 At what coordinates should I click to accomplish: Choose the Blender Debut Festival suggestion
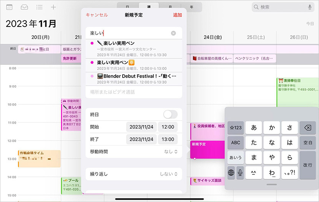[134, 79]
